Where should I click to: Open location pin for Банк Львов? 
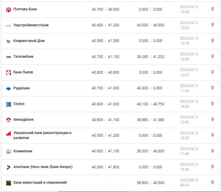(x=212, y=72)
